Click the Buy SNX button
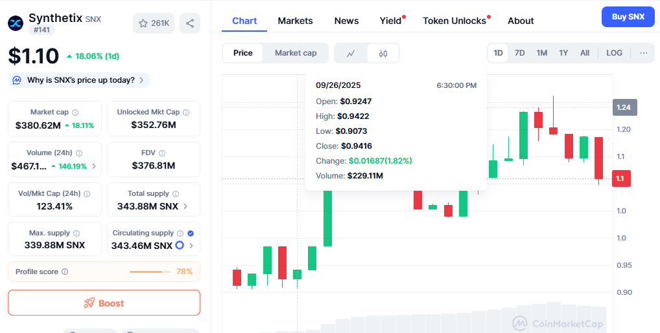 pyautogui.click(x=628, y=17)
